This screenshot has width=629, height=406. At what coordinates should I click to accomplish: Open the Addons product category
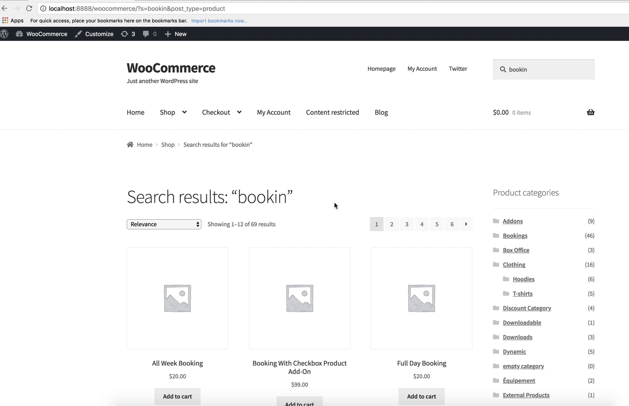pos(513,221)
